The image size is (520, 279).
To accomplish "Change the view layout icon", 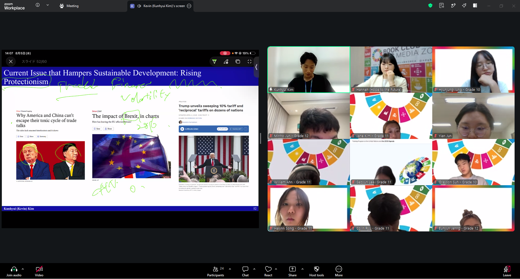I will tap(475, 5).
